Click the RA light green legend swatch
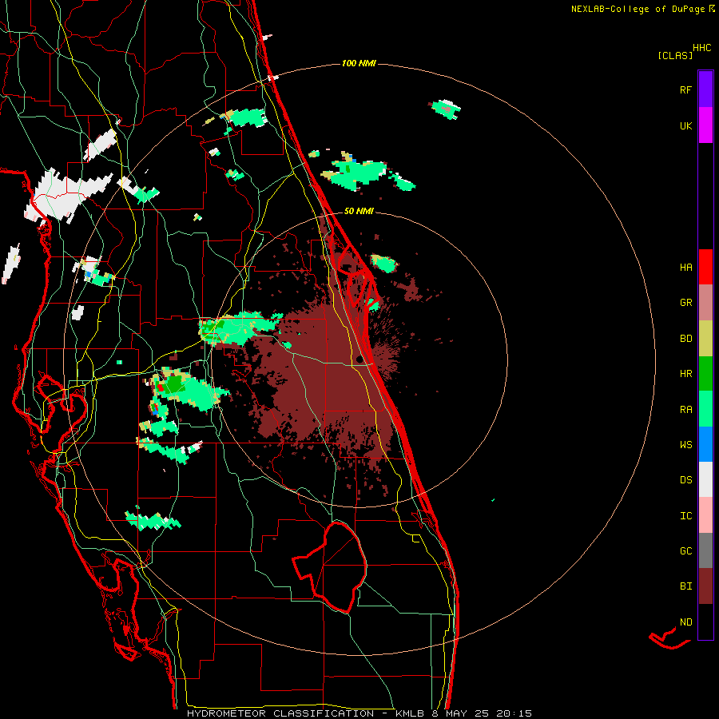The height and width of the screenshot is (719, 719). (x=705, y=409)
